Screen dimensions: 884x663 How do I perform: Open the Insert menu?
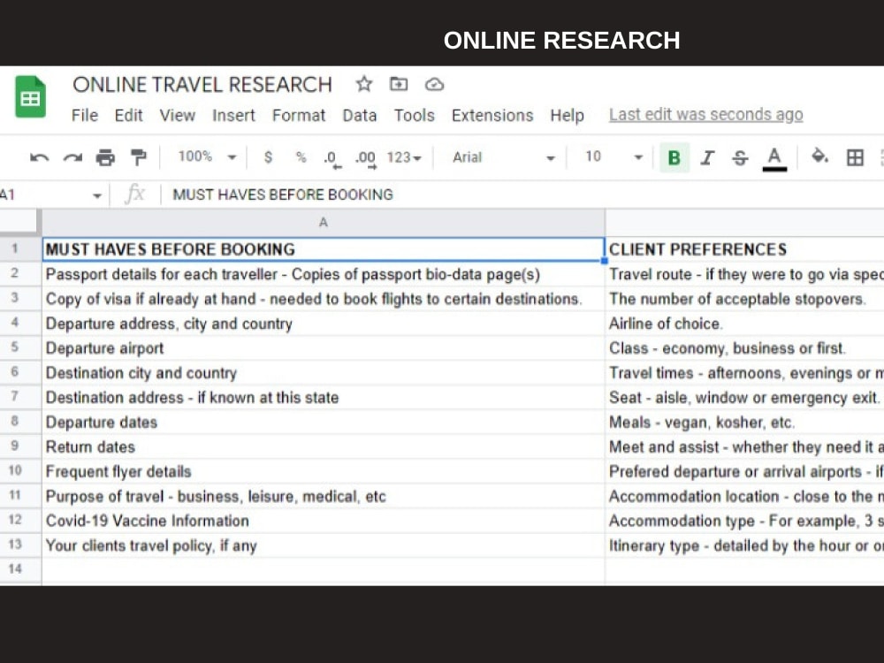[233, 116]
